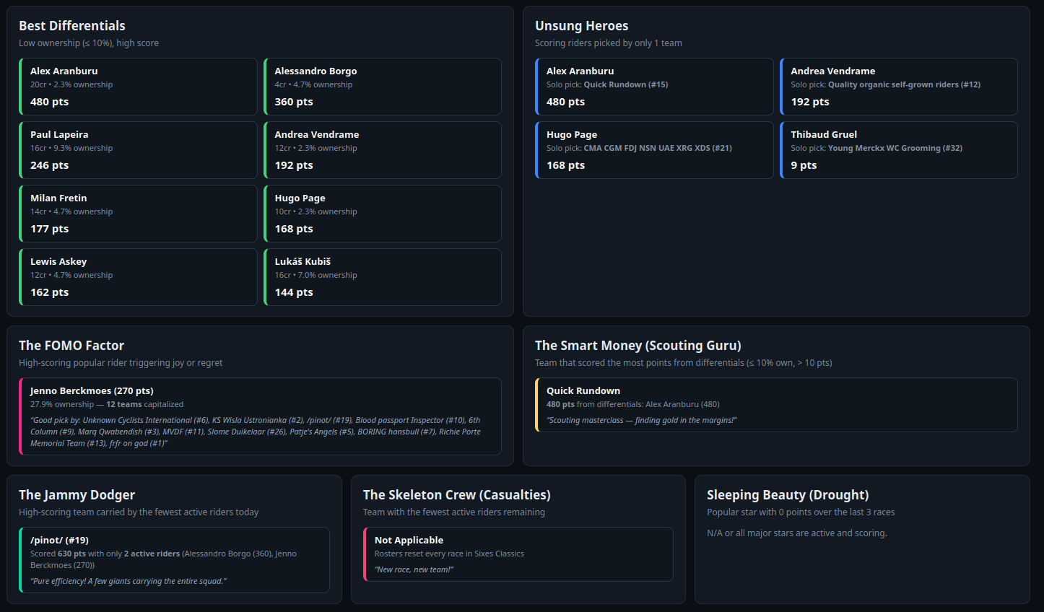Click 'Team with the fewest active riders remaining'
Viewport: 1044px width, 612px height.
pyautogui.click(x=454, y=512)
